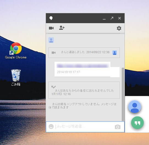
Task: Select the large contact avatar bubble
Action: coord(135,107)
